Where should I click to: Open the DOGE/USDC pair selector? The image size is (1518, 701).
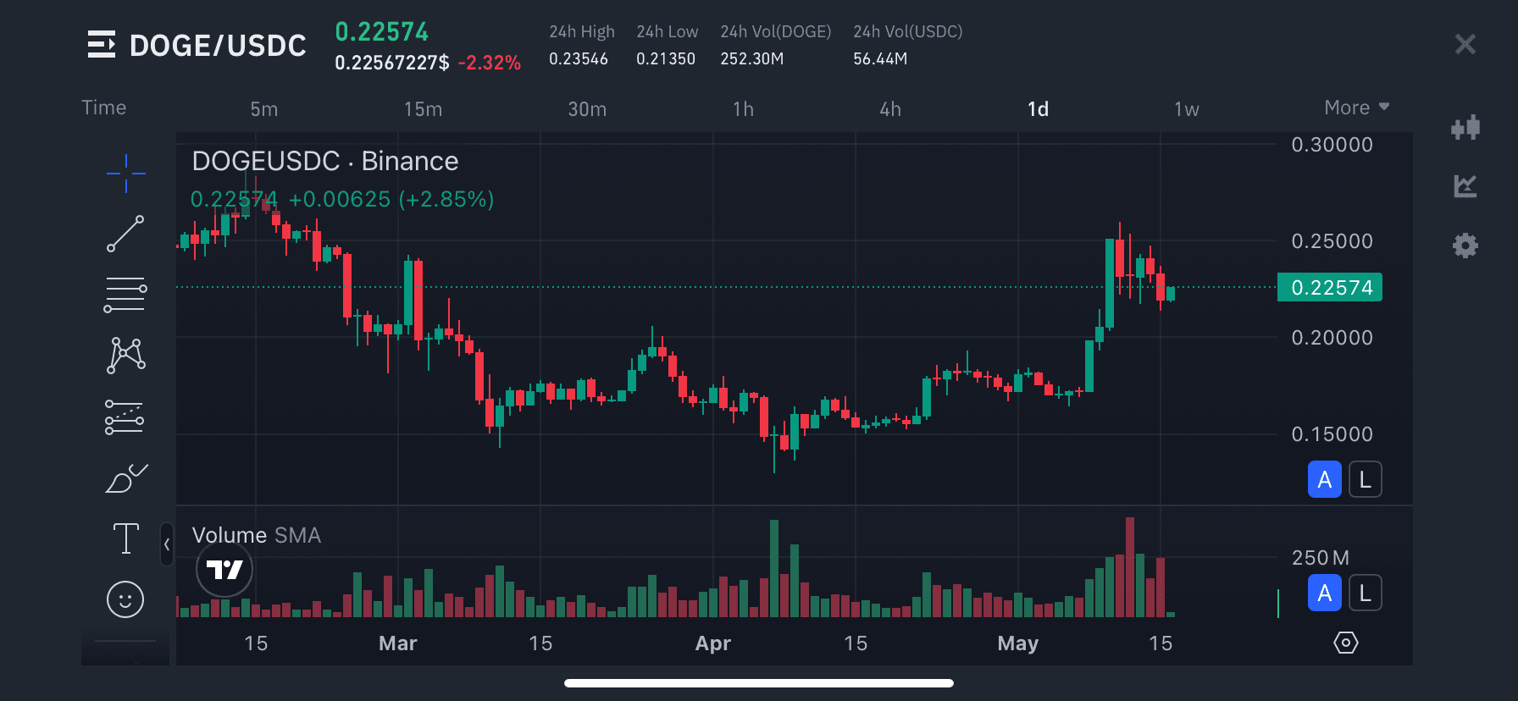click(x=218, y=45)
